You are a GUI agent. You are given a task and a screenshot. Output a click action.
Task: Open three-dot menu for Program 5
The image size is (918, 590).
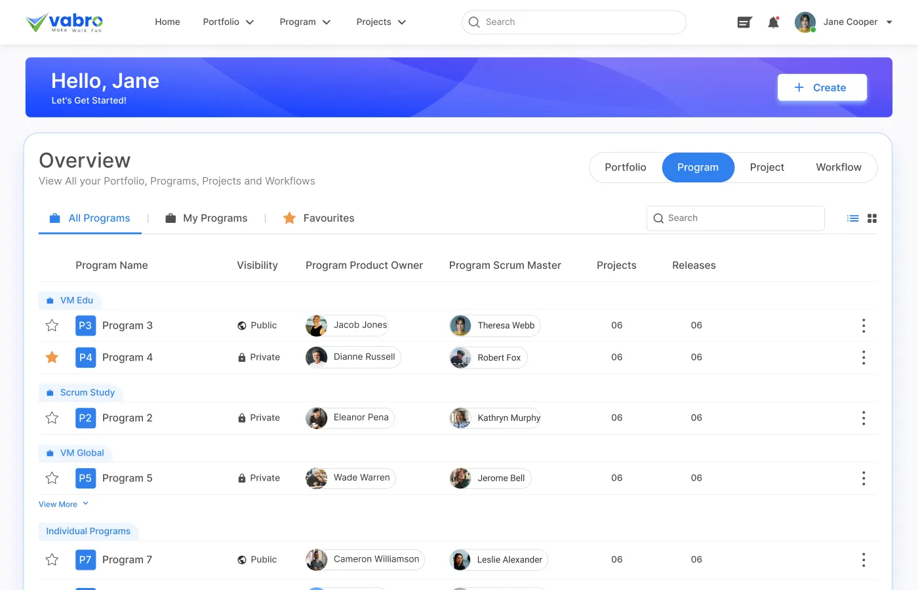tap(864, 479)
